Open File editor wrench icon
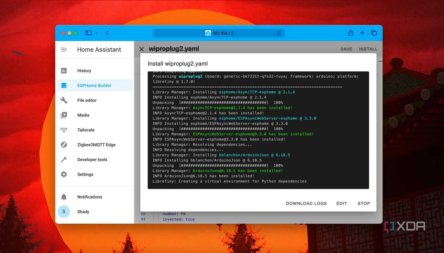 (64, 100)
